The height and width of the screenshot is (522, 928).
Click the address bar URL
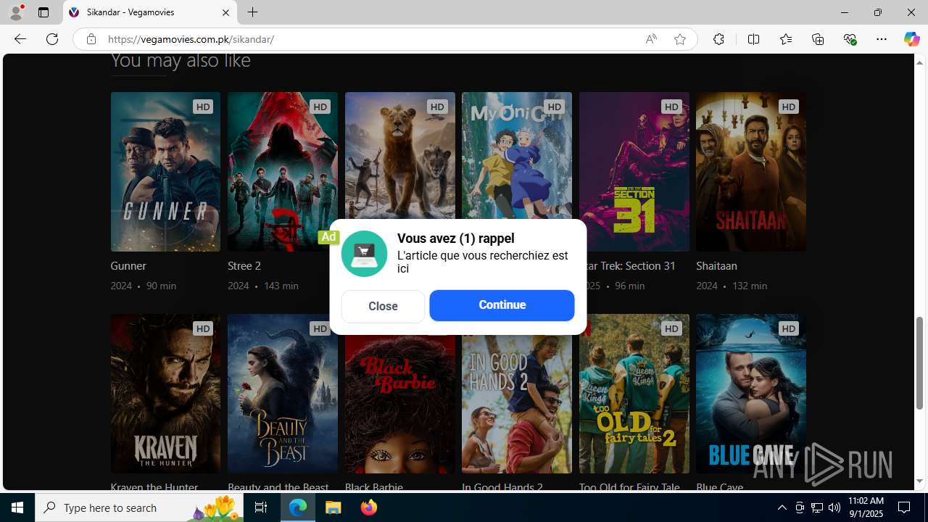pyautogui.click(x=191, y=39)
